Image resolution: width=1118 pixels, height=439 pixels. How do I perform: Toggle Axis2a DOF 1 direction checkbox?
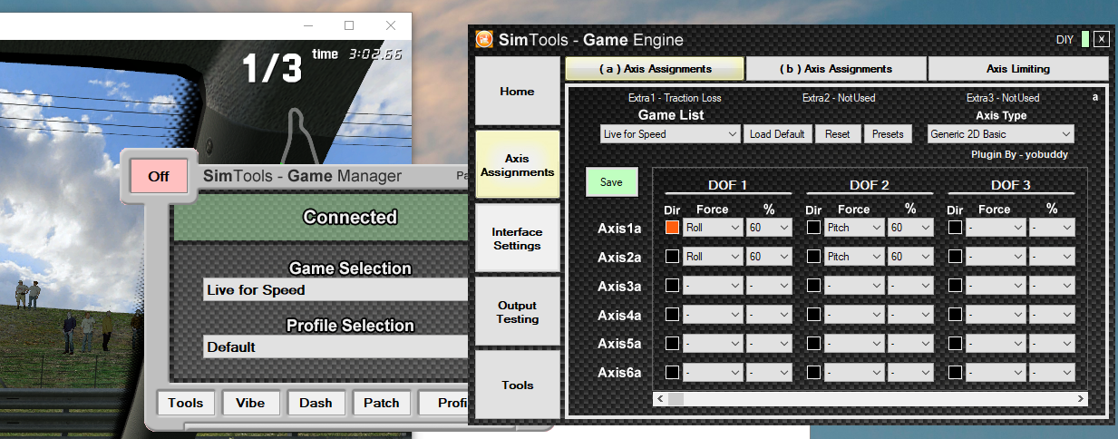672,257
